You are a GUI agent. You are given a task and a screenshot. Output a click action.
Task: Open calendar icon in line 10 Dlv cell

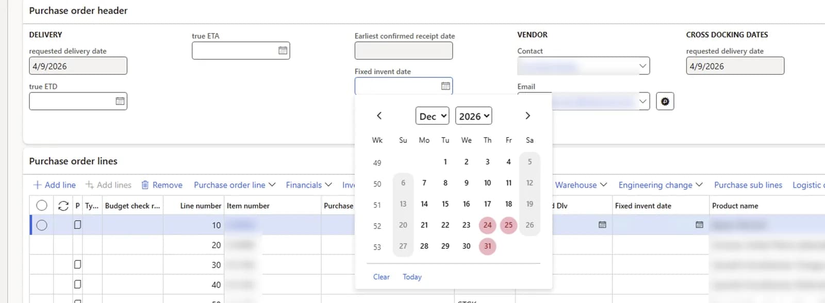(602, 225)
